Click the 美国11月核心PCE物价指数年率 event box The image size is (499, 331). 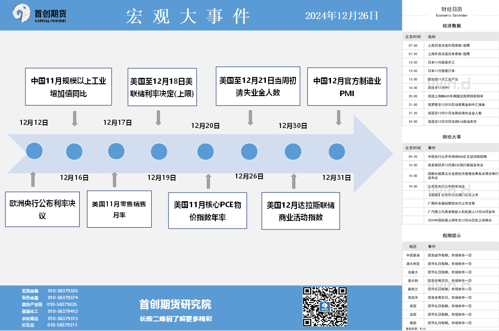208,210
